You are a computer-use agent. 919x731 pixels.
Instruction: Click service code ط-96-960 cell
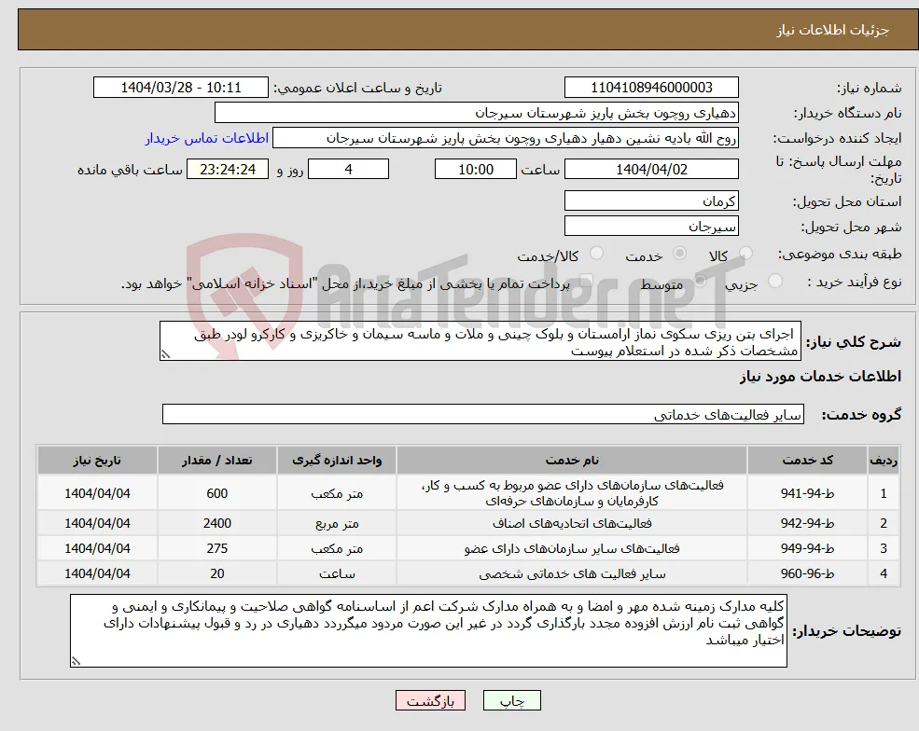pyautogui.click(x=807, y=573)
